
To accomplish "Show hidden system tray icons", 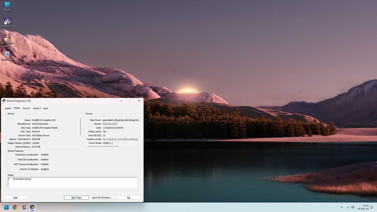I will coord(342,207).
